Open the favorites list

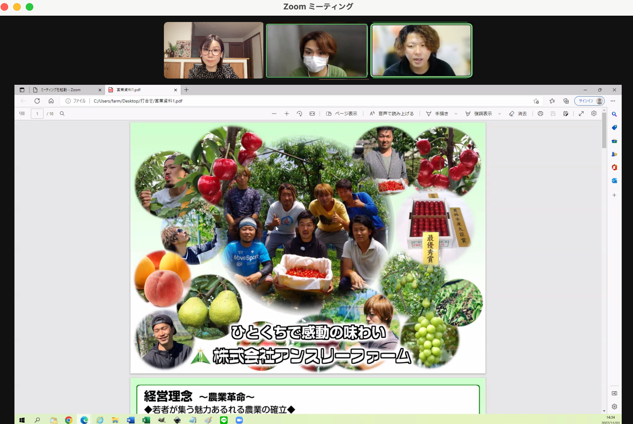pos(552,101)
